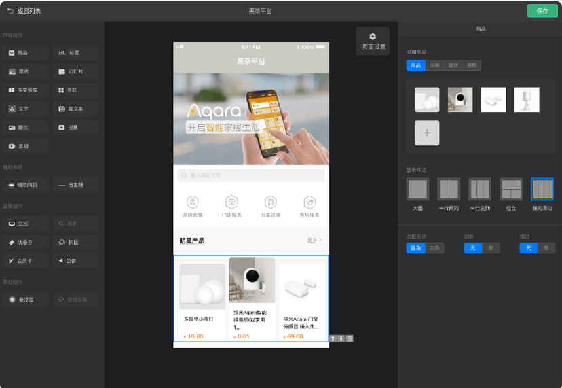Viewport: 562px width, 388px height.
Task: Enable shadow by choosing 有 under 阴影
Action: [x=490, y=249]
